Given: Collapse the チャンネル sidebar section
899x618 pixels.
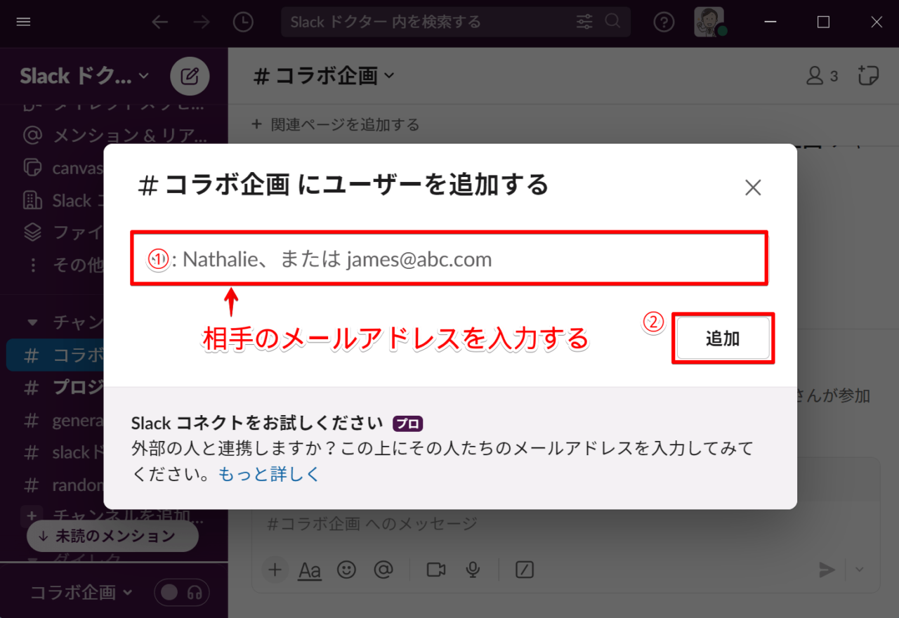Looking at the screenshot, I should [x=32, y=322].
